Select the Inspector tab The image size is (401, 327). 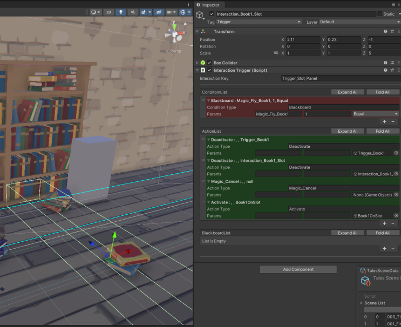tap(208, 5)
